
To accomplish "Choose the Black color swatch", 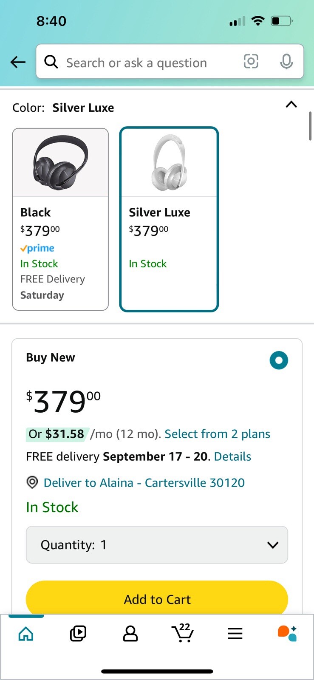I will 60,219.
